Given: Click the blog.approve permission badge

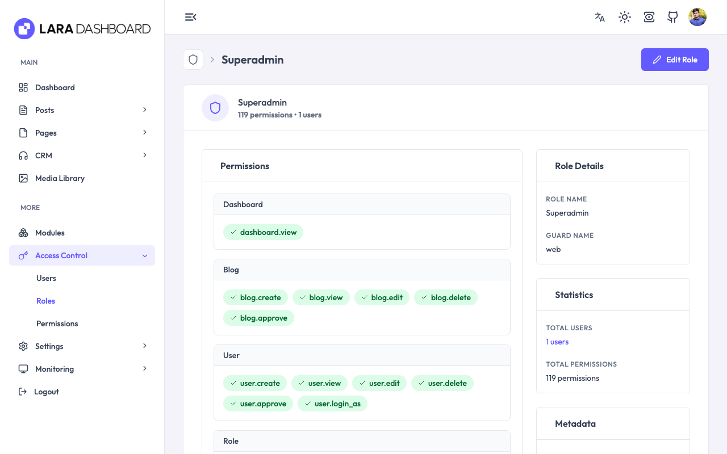Looking at the screenshot, I should (258, 318).
